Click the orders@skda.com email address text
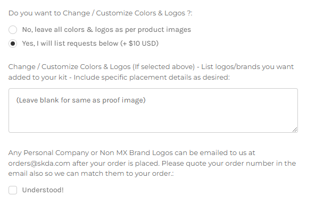 39,164
